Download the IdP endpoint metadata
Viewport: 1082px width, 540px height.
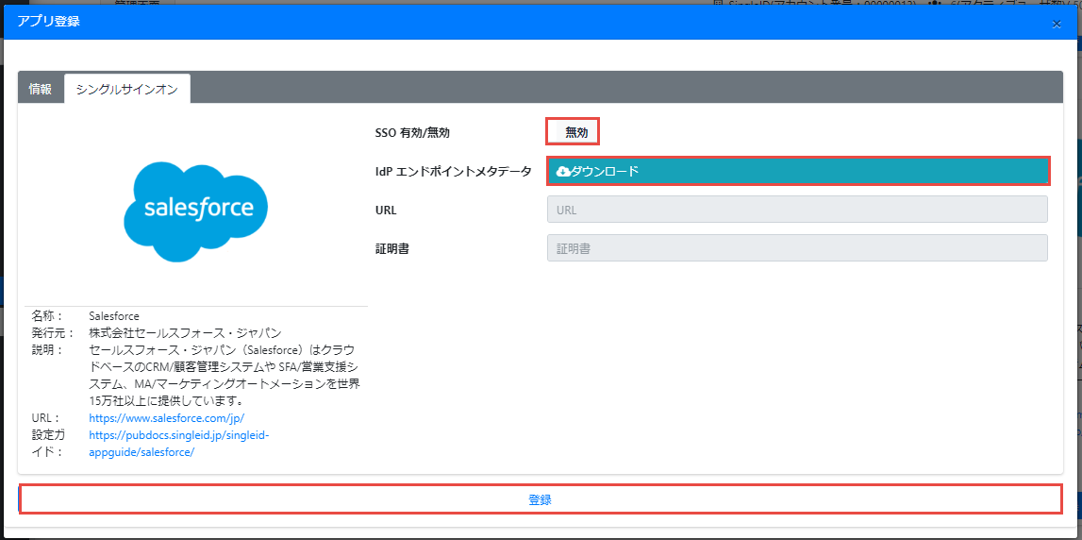pos(797,171)
